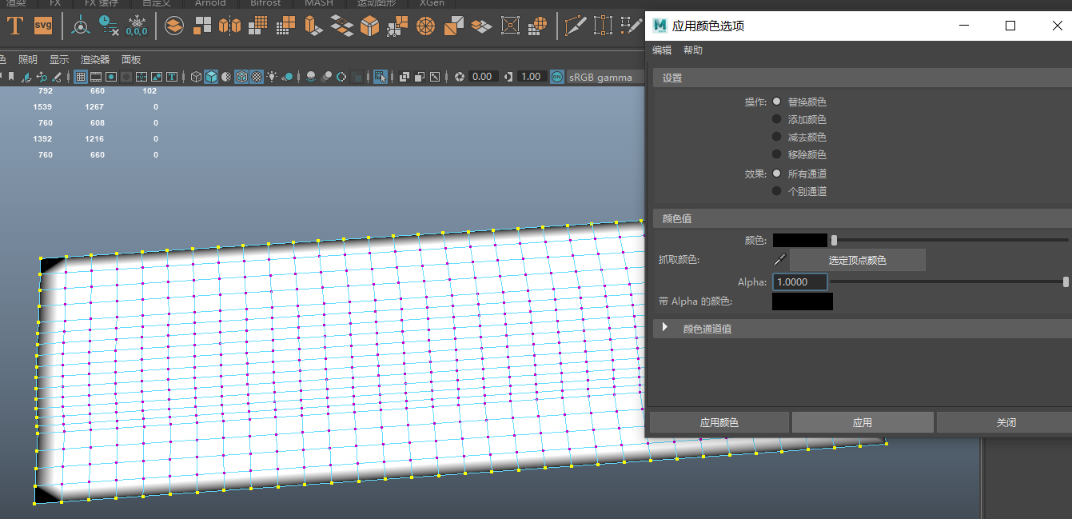Click the 1539 value in HUD

(42, 107)
